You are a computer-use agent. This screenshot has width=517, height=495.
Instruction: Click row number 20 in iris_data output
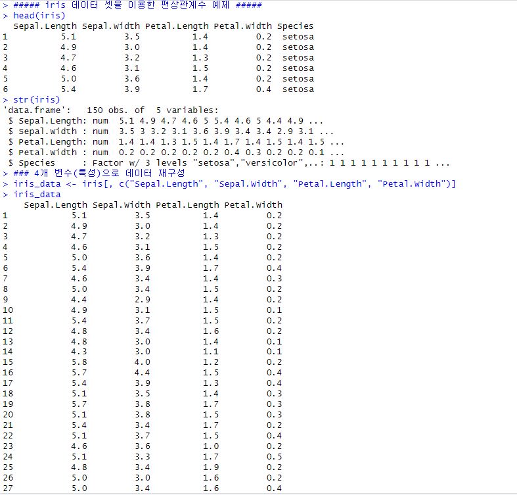coord(8,415)
